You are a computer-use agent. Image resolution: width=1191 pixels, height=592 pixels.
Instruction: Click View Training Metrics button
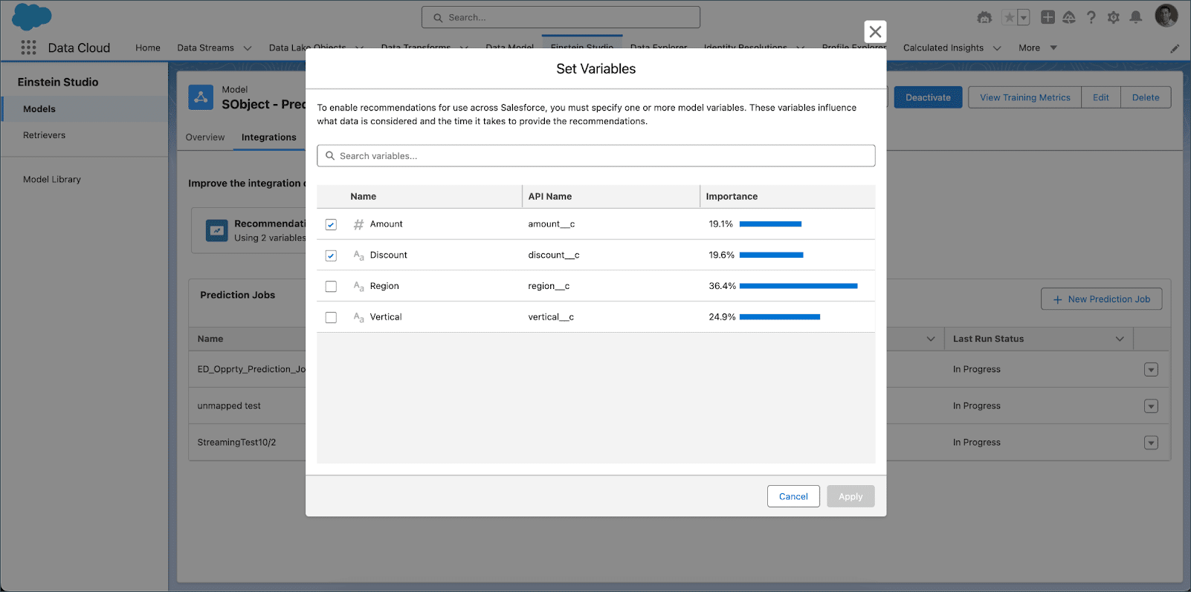point(1024,97)
